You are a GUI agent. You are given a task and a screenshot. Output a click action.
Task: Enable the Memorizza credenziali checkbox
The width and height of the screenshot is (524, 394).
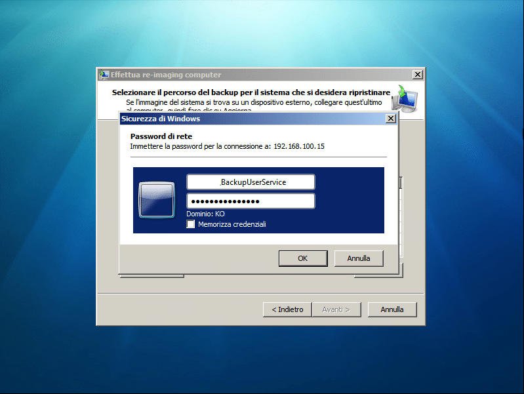point(190,224)
